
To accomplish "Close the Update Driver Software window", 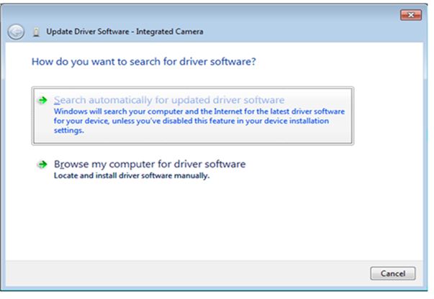I will click(x=411, y=15).
